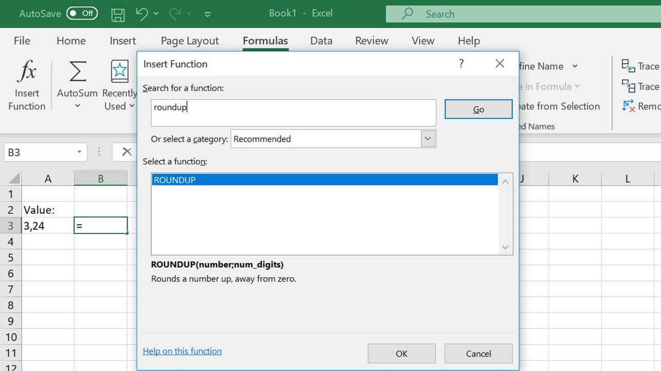The height and width of the screenshot is (371, 661).
Task: Open the Customize Quick Access Toolbar chevron
Action: tap(207, 15)
